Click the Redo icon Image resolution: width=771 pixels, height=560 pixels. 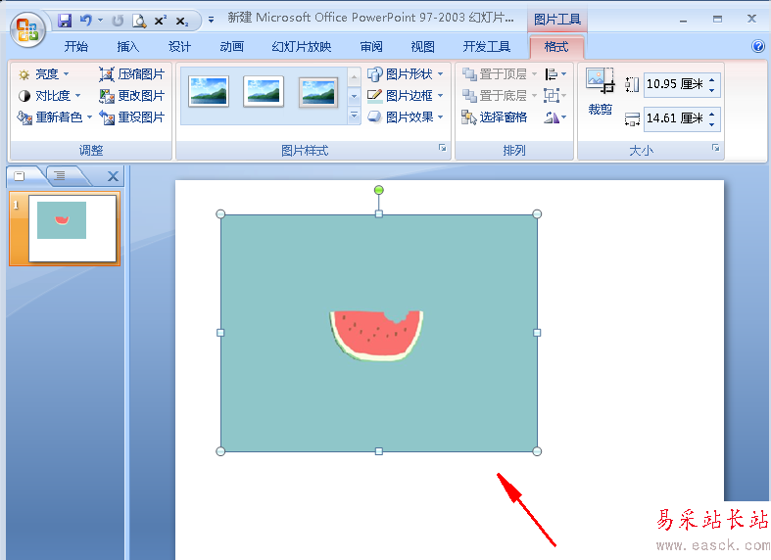click(x=118, y=21)
